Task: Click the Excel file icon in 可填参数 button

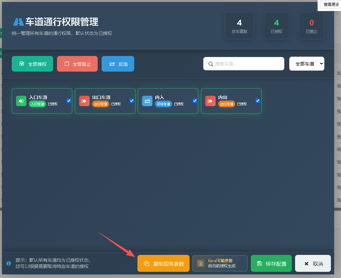Action: click(201, 263)
